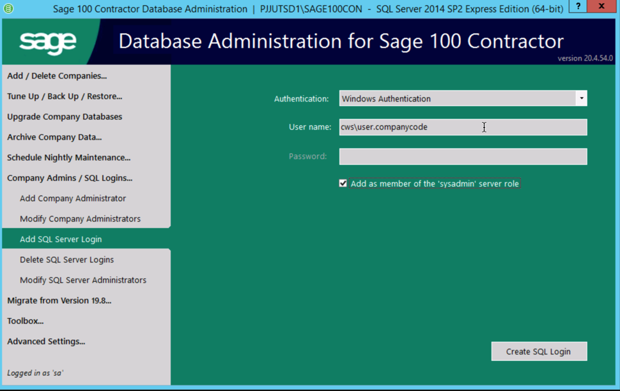The image size is (620, 391).
Task: Click the disabled Password field
Action: pyautogui.click(x=463, y=157)
